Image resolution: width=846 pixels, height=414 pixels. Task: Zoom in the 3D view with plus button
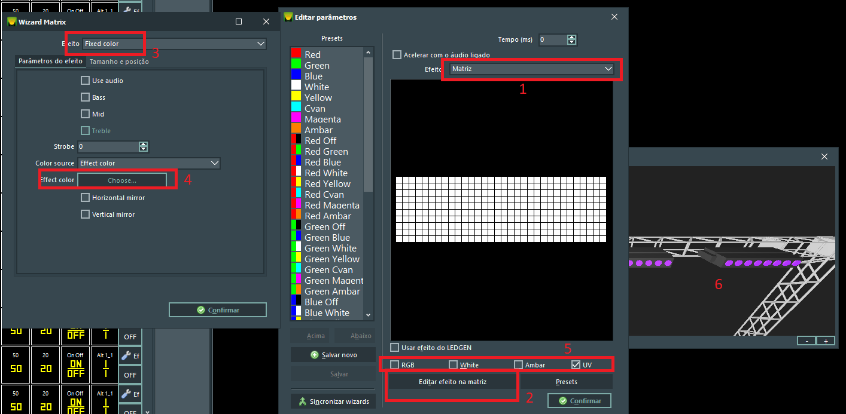click(x=826, y=341)
